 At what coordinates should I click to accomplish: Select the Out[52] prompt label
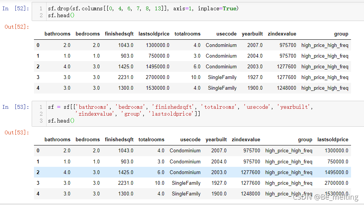point(17,27)
